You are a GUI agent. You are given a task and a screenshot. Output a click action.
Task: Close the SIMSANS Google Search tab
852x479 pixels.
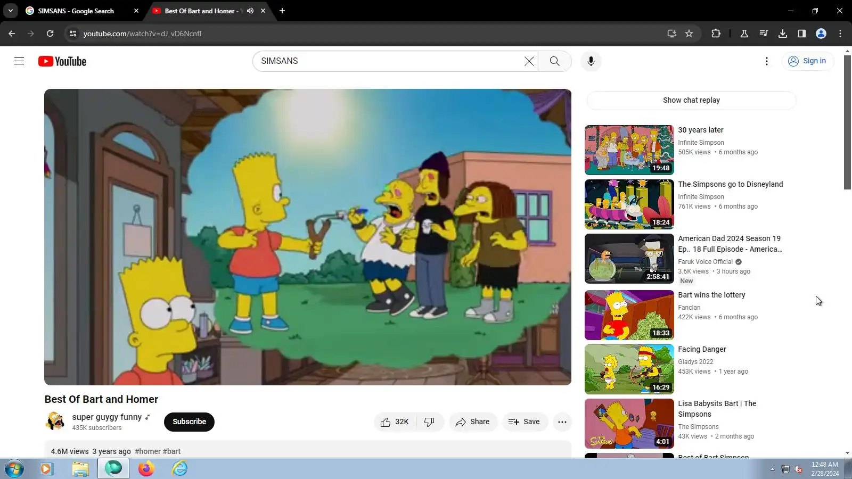[x=136, y=11]
